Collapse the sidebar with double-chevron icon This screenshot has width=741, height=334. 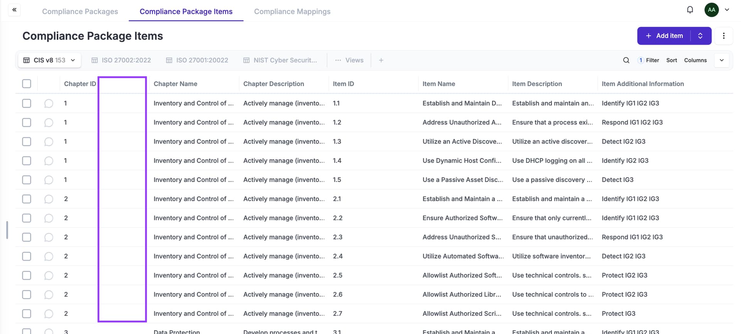[x=14, y=10]
